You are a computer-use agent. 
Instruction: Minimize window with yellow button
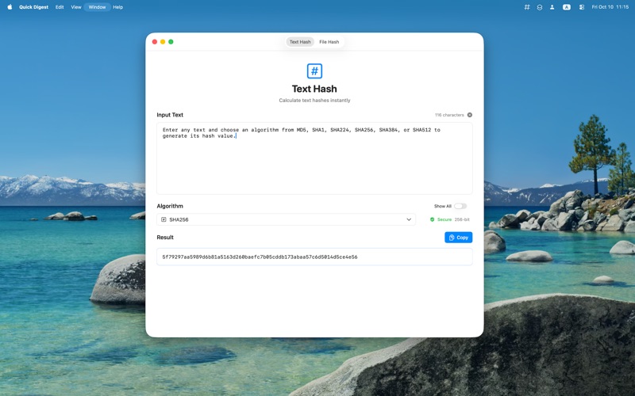(163, 42)
